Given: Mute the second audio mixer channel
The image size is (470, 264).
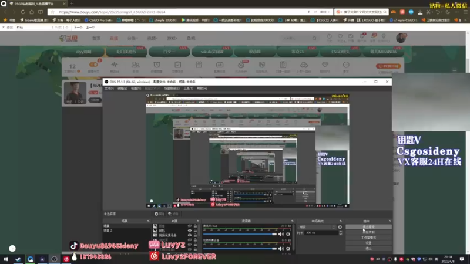Looking at the screenshot, I should (281, 248).
